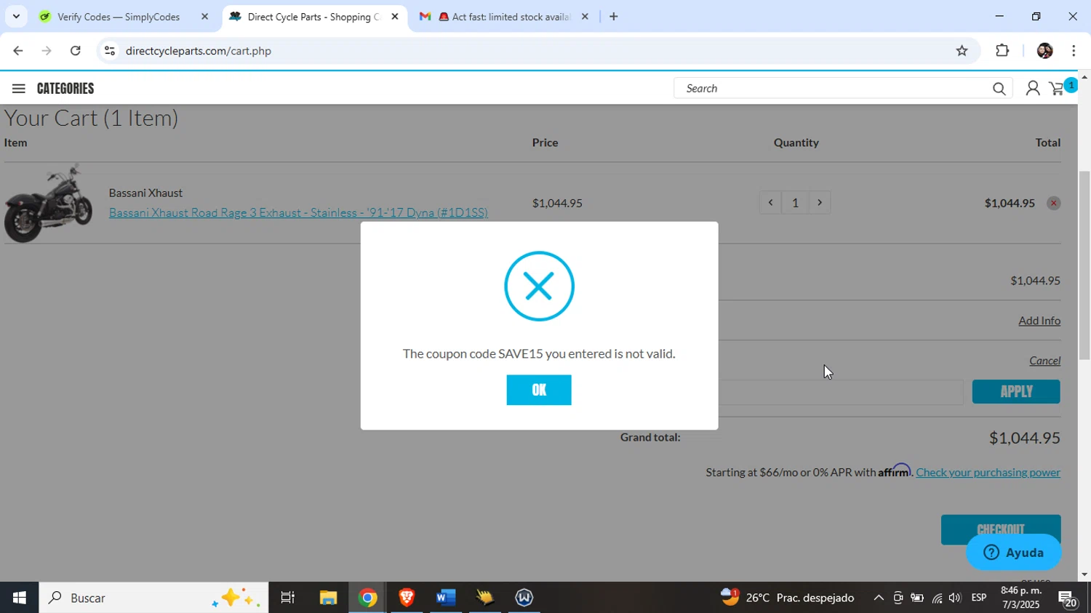1091x613 pixels.
Task: Open Brave browser from taskbar
Action: pos(407,598)
